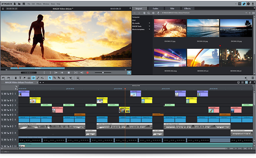Solo track 7 audio
Viewport: 256px width, 158px height.
2,126
